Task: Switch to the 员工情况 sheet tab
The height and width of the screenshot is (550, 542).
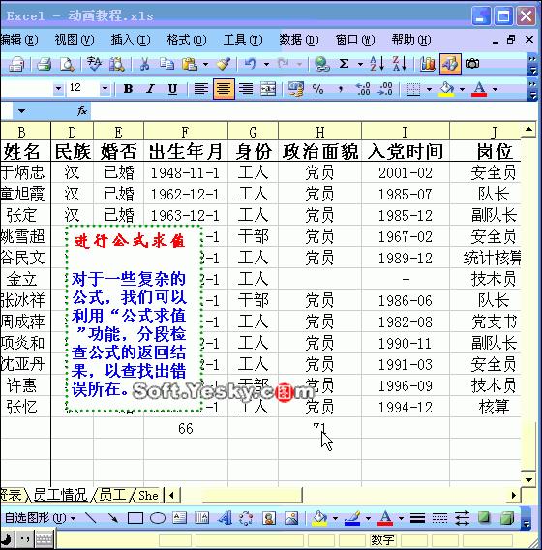Action: (60, 495)
